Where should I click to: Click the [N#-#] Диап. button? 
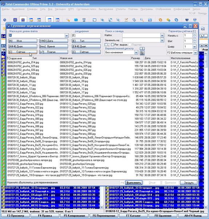pyautogui.click(x=23, y=46)
